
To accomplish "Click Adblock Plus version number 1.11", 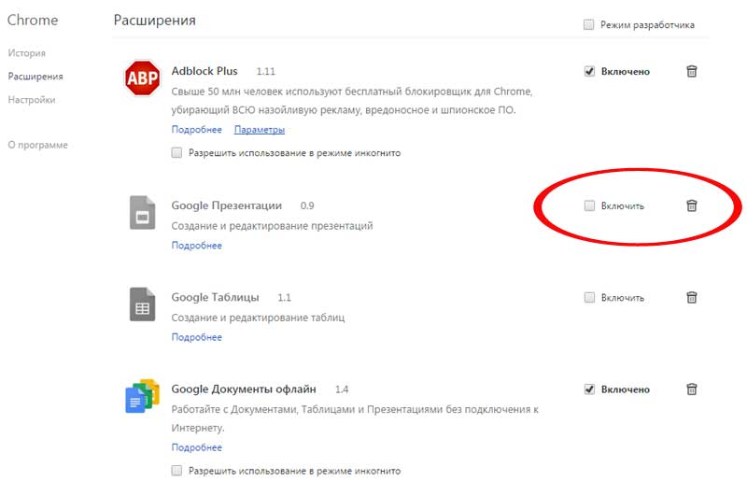I will 265,72.
